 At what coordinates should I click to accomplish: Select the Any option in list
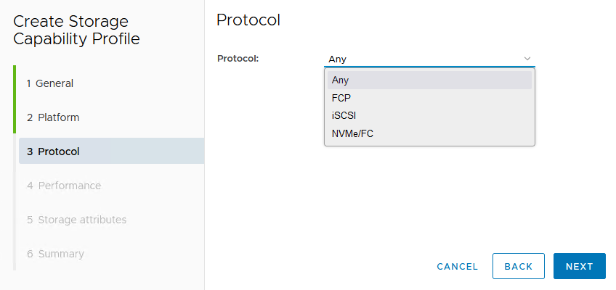point(429,80)
